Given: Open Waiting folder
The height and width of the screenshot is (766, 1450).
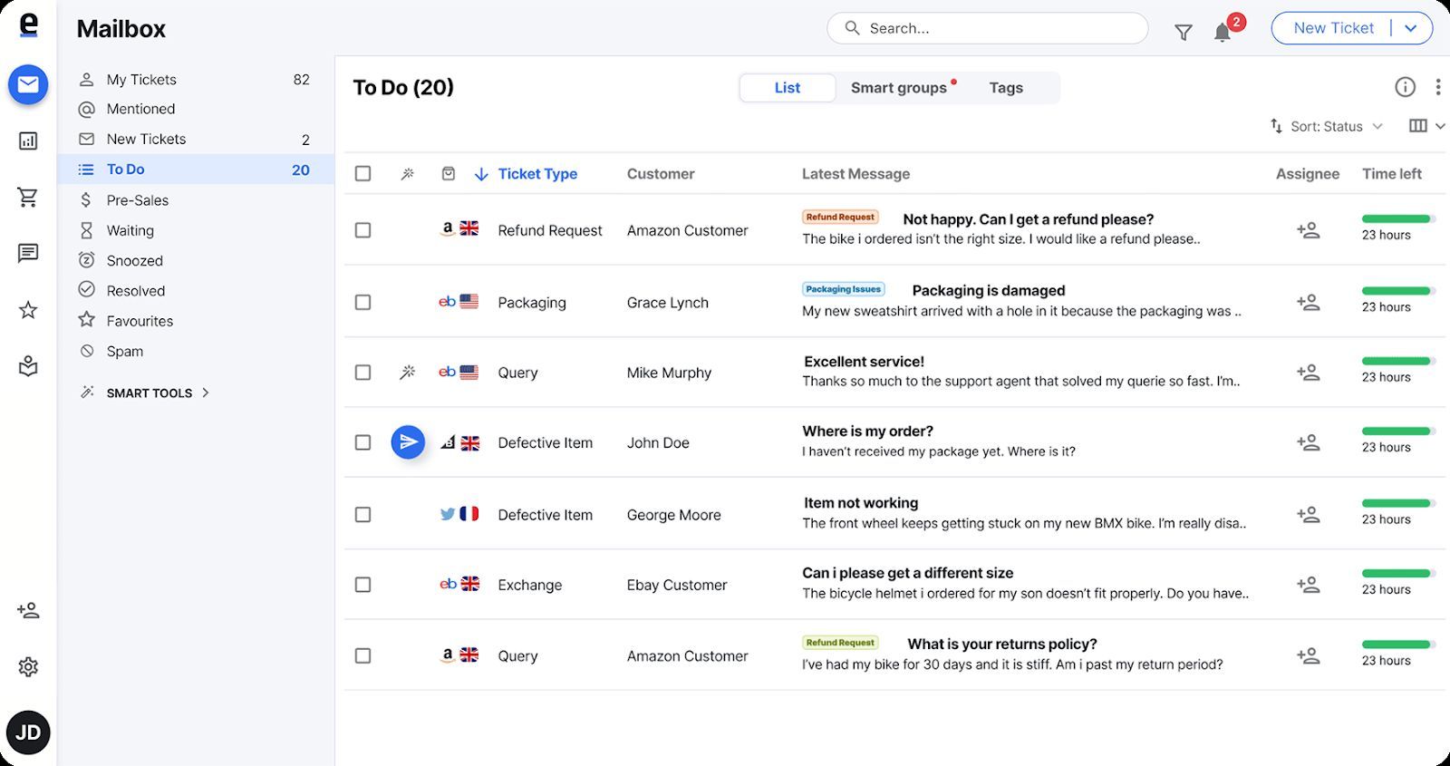Looking at the screenshot, I should pyautogui.click(x=195, y=230).
